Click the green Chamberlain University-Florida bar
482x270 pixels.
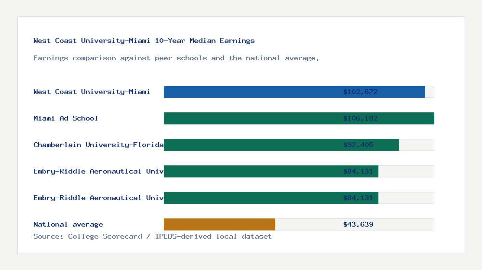pyautogui.click(x=281, y=145)
